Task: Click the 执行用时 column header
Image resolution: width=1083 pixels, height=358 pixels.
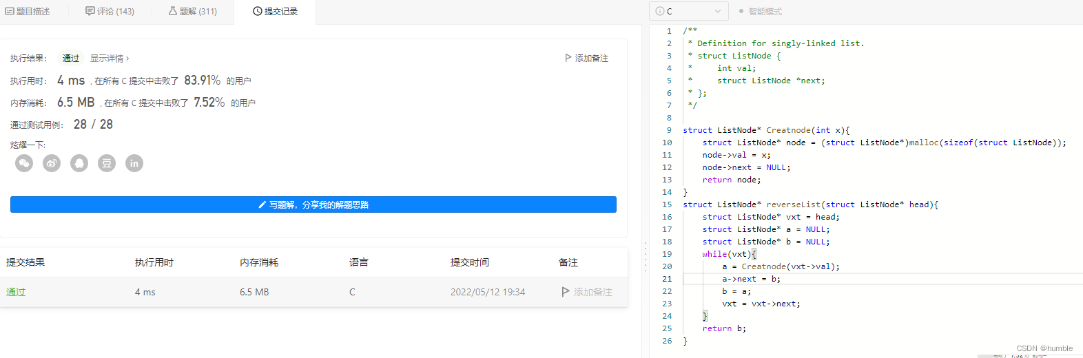Action: click(x=154, y=262)
